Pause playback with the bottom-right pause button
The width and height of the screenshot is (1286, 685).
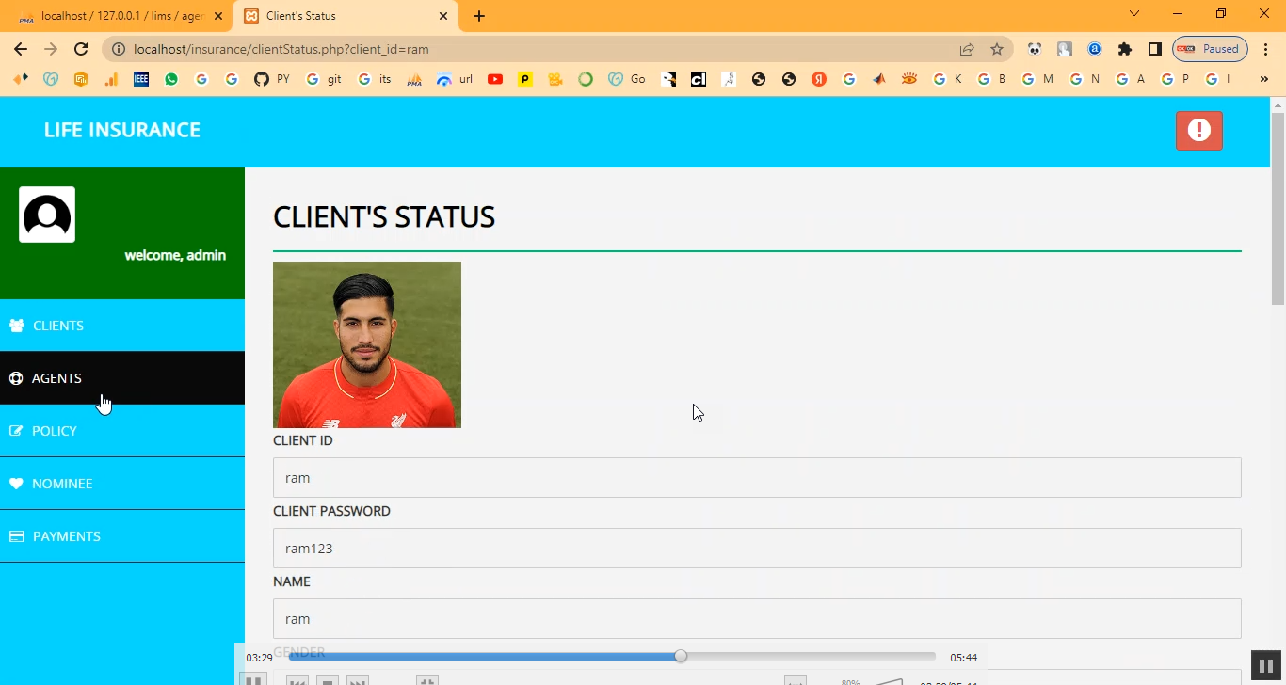[x=1262, y=664]
